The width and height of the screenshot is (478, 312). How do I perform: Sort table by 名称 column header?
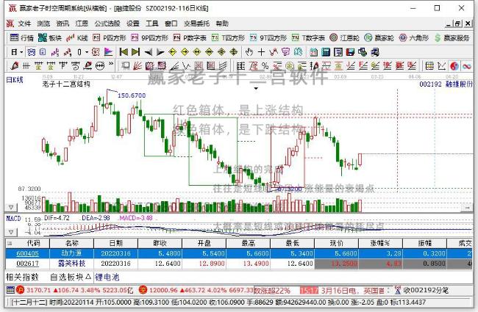tap(71, 243)
